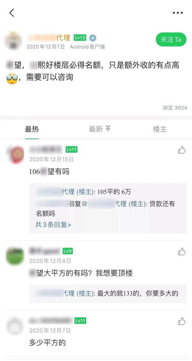This screenshot has width=192, height=361.
Task: Show only 楼主 comments tab
Action: 160,129
